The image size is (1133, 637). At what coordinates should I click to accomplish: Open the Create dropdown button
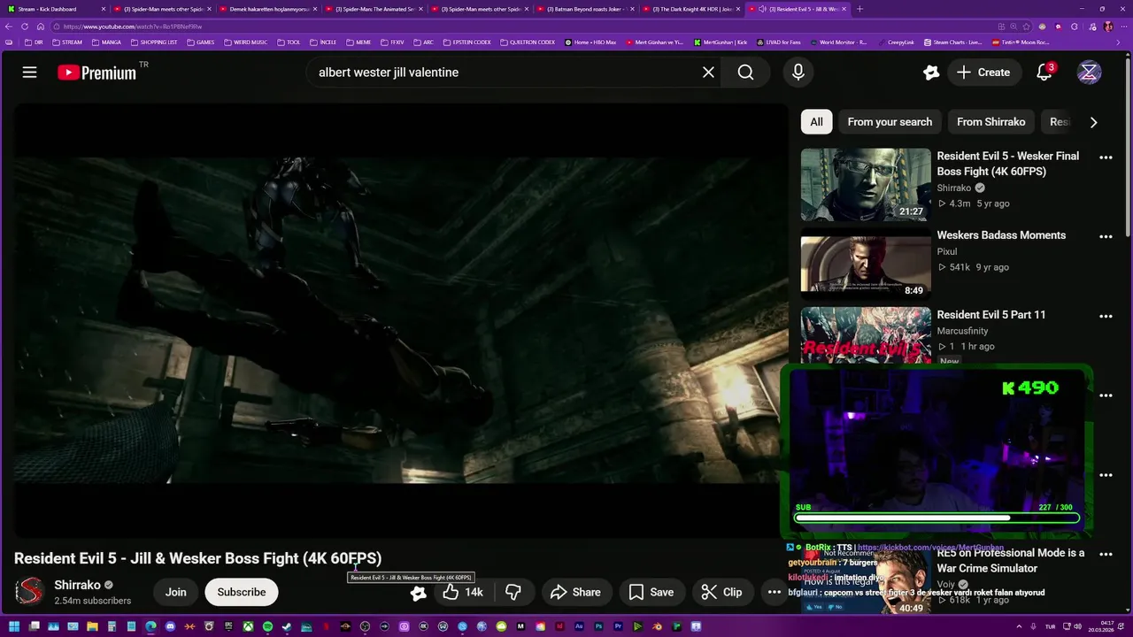point(983,73)
